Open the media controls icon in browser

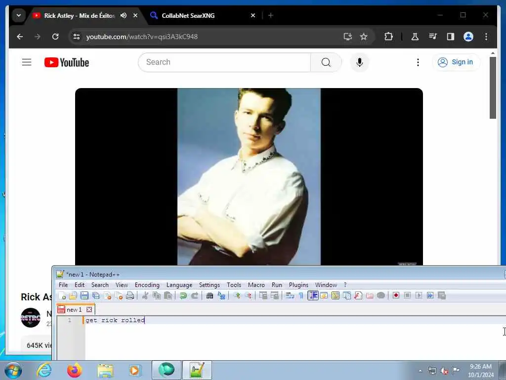pos(433,37)
